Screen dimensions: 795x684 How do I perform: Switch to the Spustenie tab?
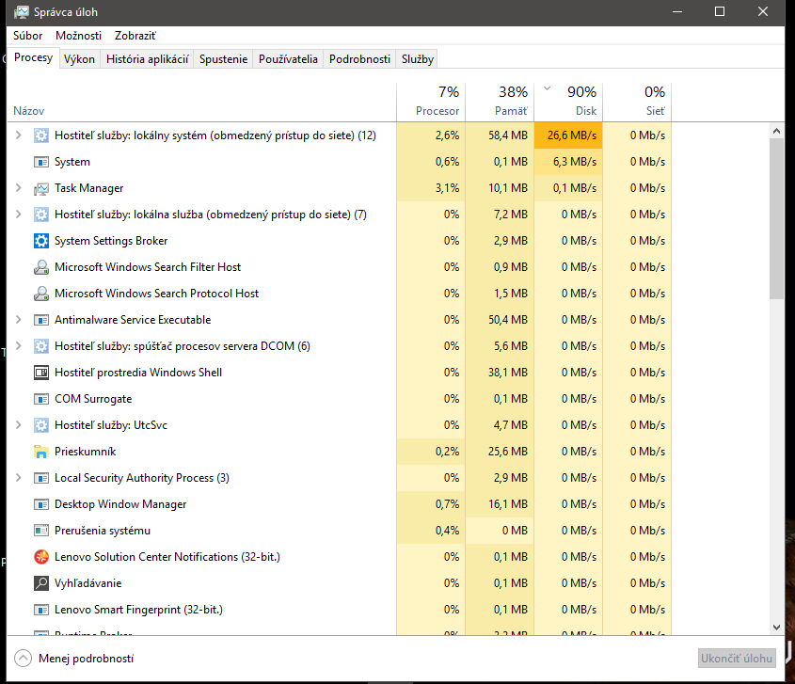point(223,59)
